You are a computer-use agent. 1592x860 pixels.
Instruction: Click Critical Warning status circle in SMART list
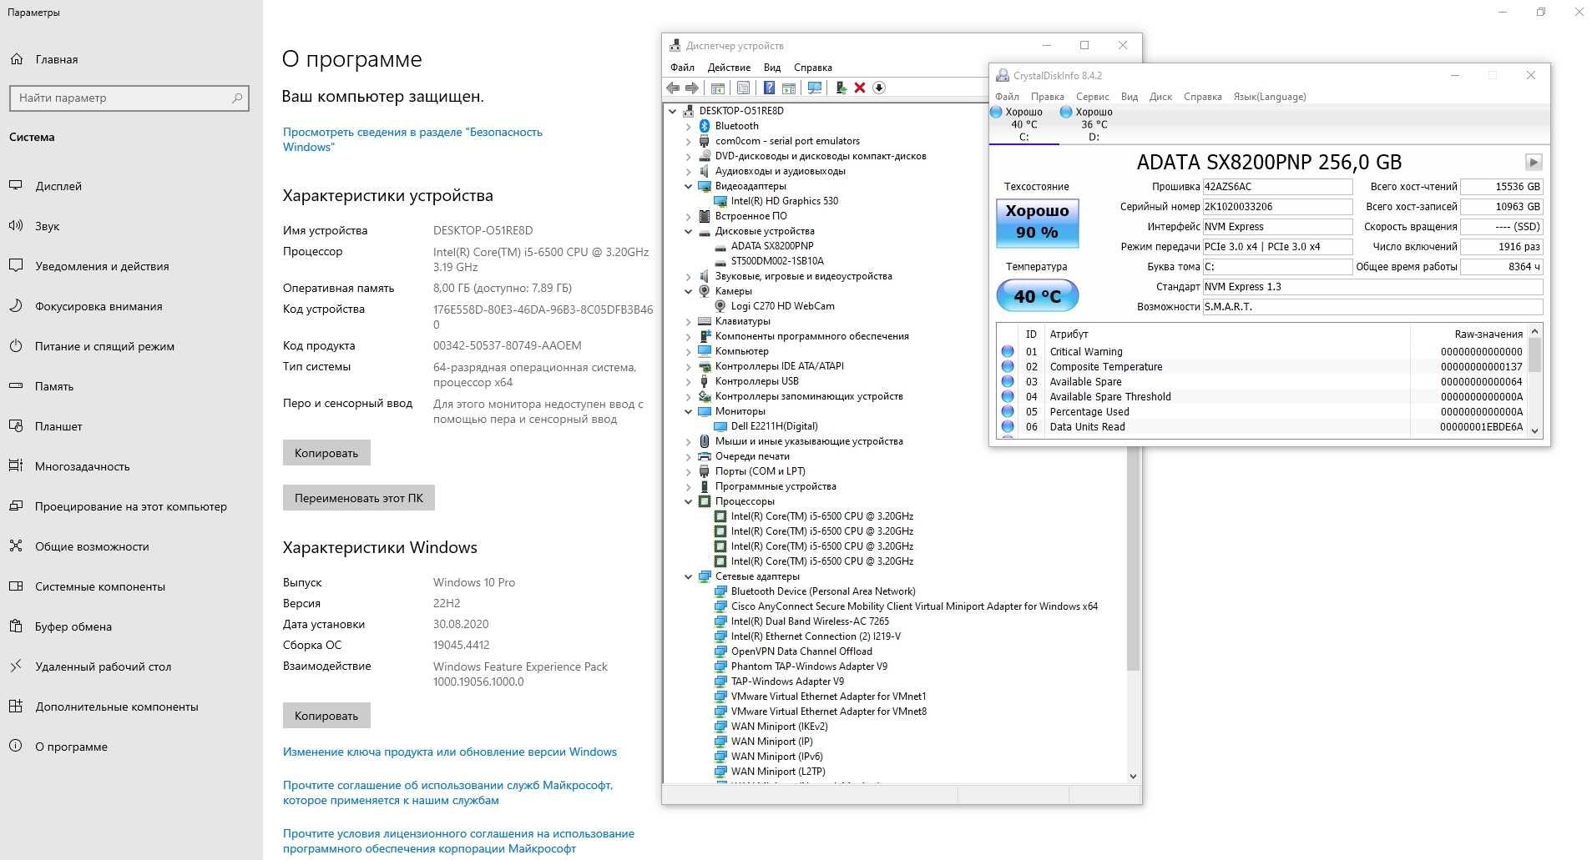pos(1008,352)
